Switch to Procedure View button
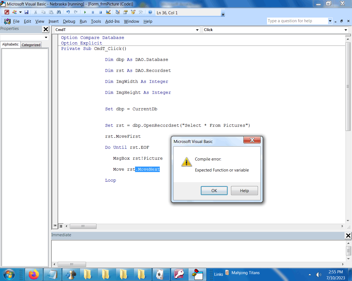This screenshot has height=281, width=352. point(55,226)
